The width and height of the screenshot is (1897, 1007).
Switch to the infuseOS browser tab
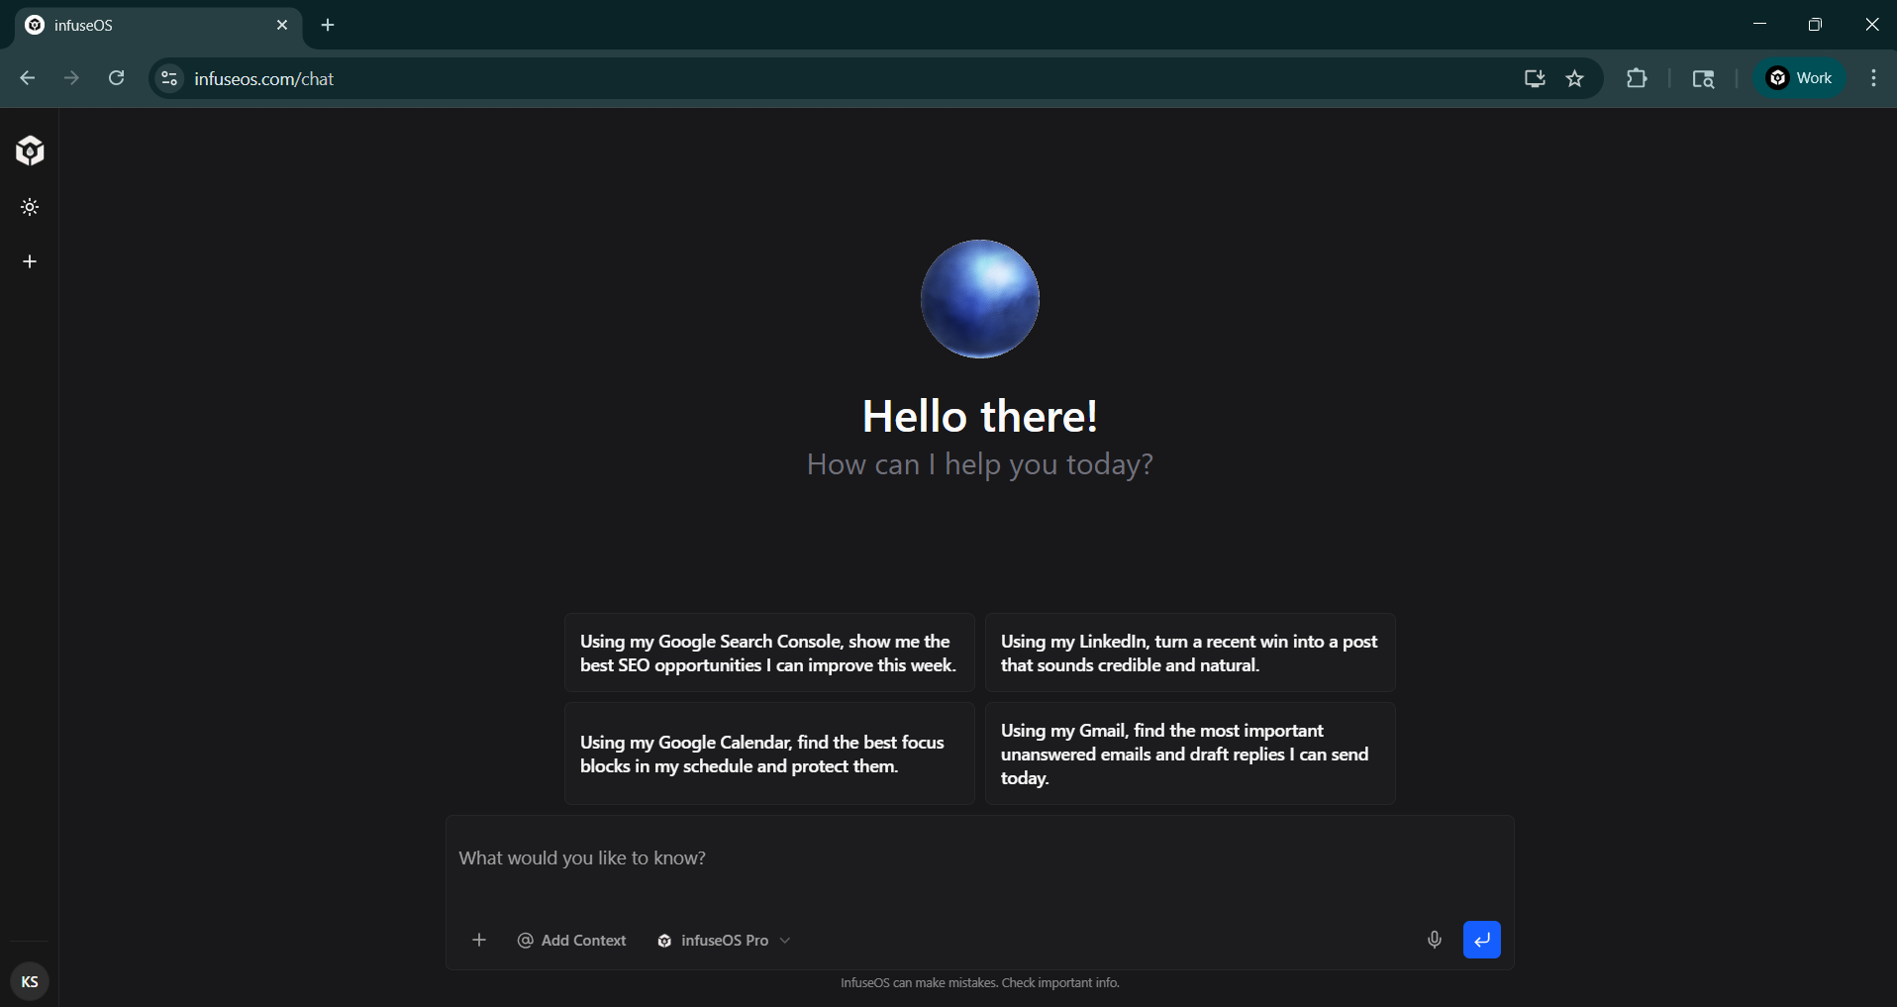pyautogui.click(x=158, y=26)
